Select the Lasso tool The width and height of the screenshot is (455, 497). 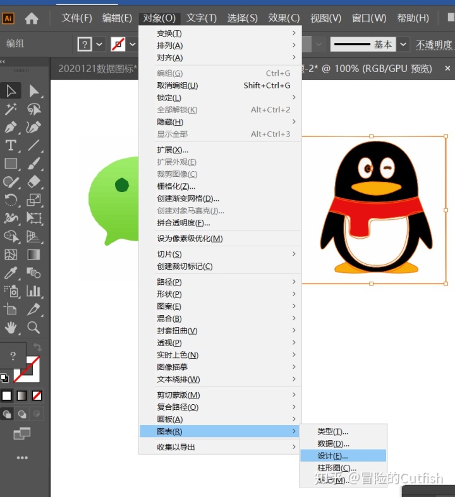[33, 109]
